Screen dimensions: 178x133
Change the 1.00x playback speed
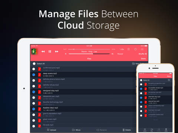[x=122, y=49]
